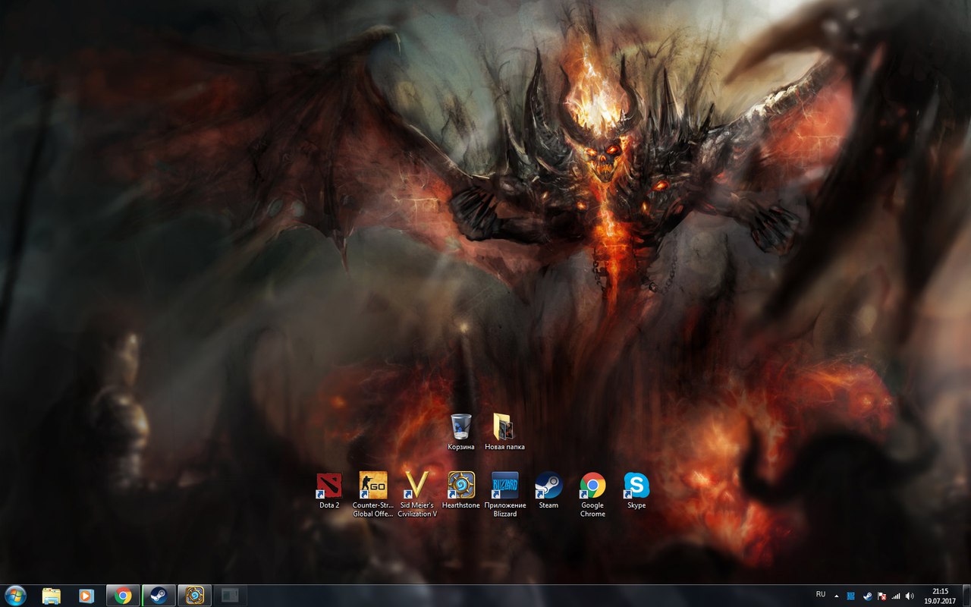Open the volume speaker control in tray
This screenshot has height=607, width=971.
[x=910, y=596]
